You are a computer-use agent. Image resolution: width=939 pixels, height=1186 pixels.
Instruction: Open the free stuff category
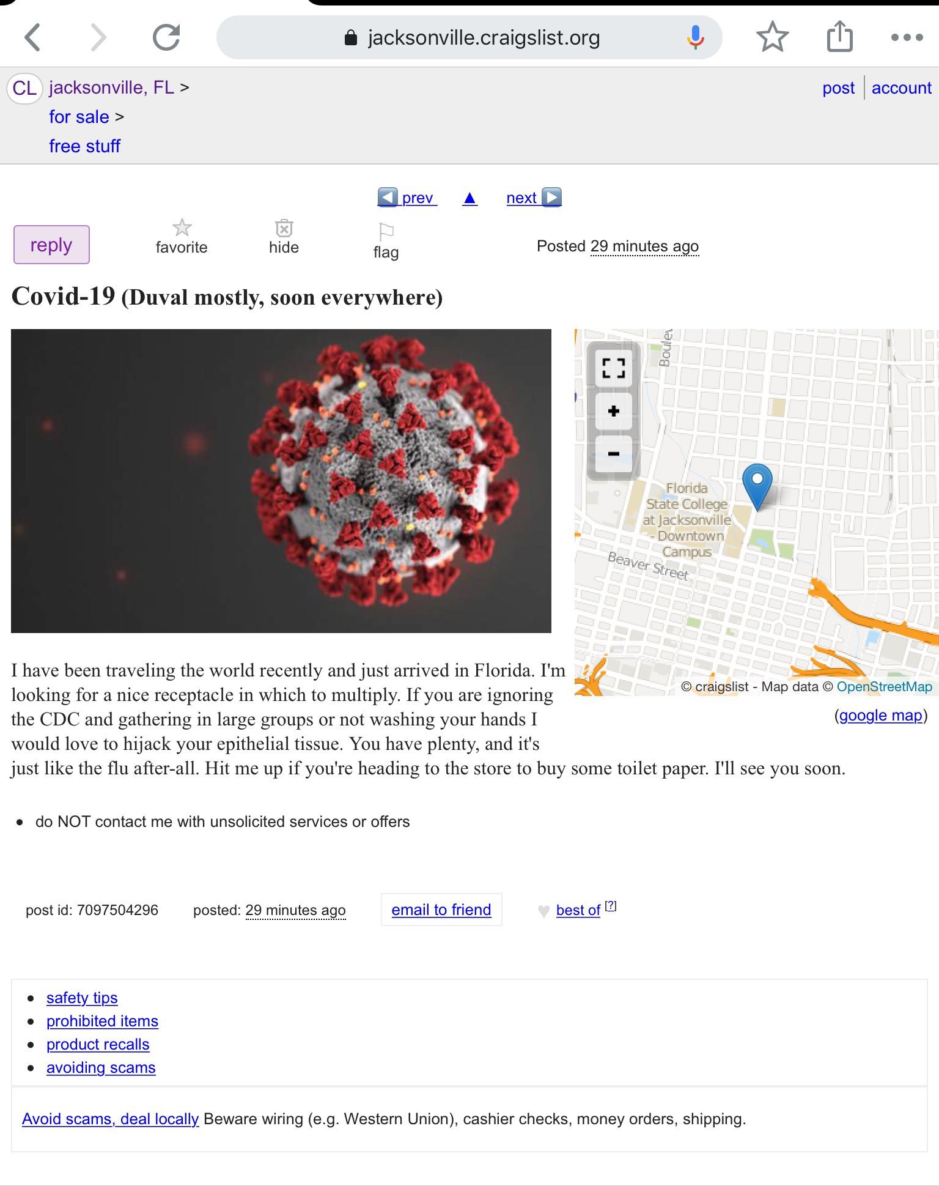click(84, 146)
